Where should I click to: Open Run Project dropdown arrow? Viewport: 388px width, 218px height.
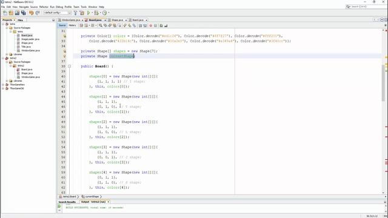(92, 13)
